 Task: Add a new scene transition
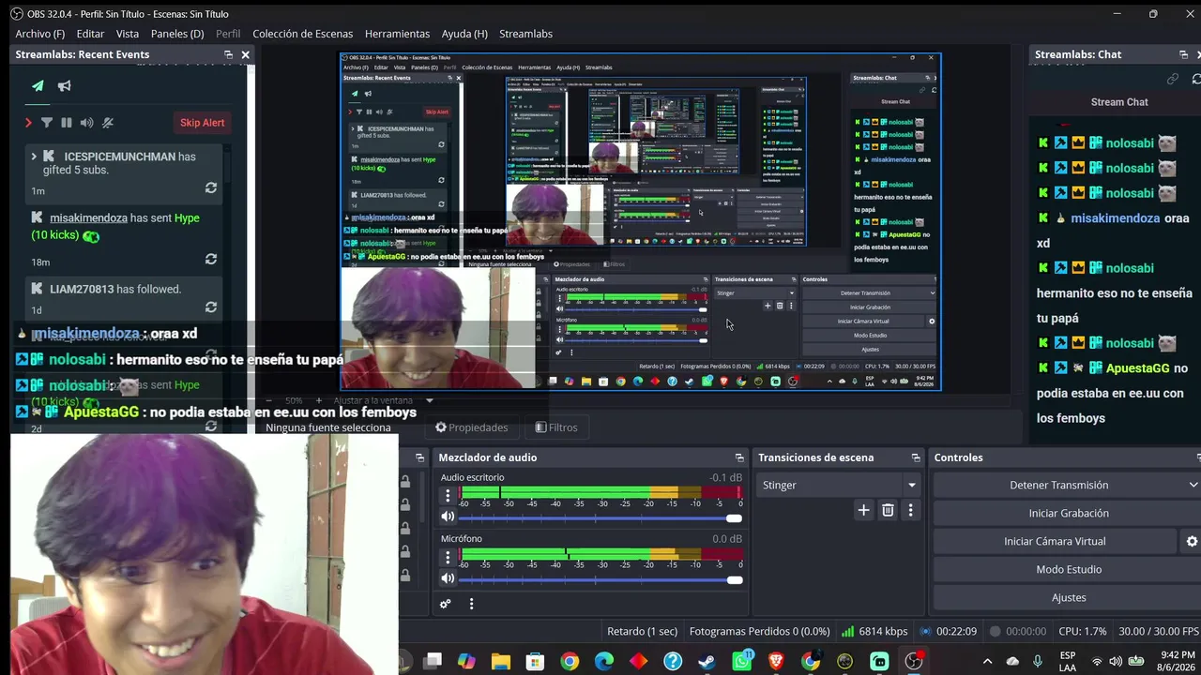point(864,510)
